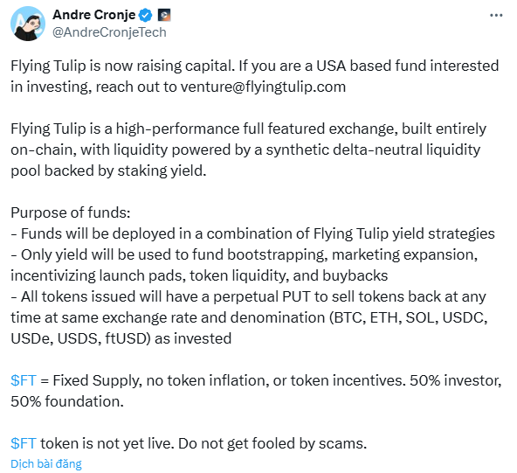Click the line starting "Flying Tulip is a high-performance"

[248, 129]
